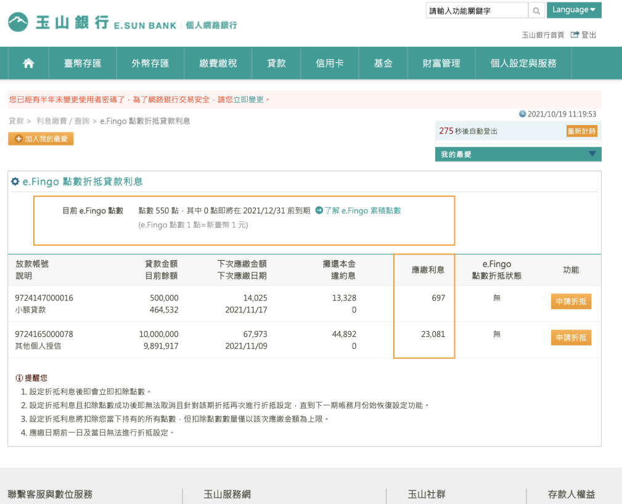Click the current balance 464,532
This screenshot has height=504, width=622.
tap(164, 310)
